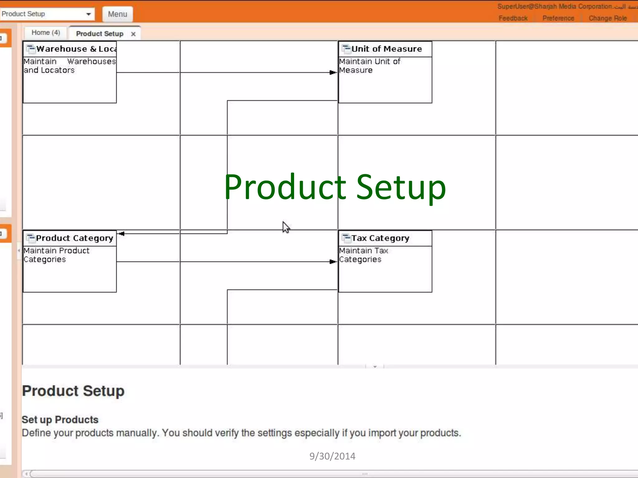Click the scrollbar left arrow button
Screen dimensions: 638x478
tap(26, 474)
